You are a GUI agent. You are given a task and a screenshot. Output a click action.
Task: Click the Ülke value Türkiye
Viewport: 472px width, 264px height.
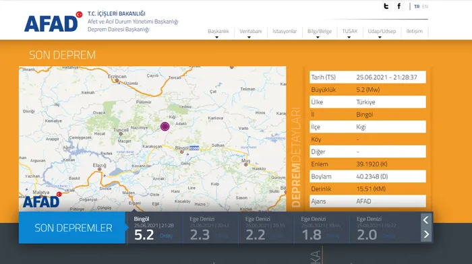365,102
